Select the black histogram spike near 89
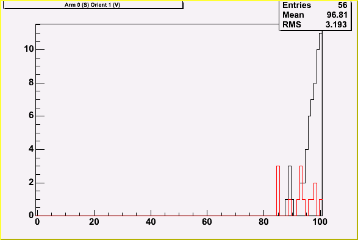The image size is (358, 240). coord(290,191)
